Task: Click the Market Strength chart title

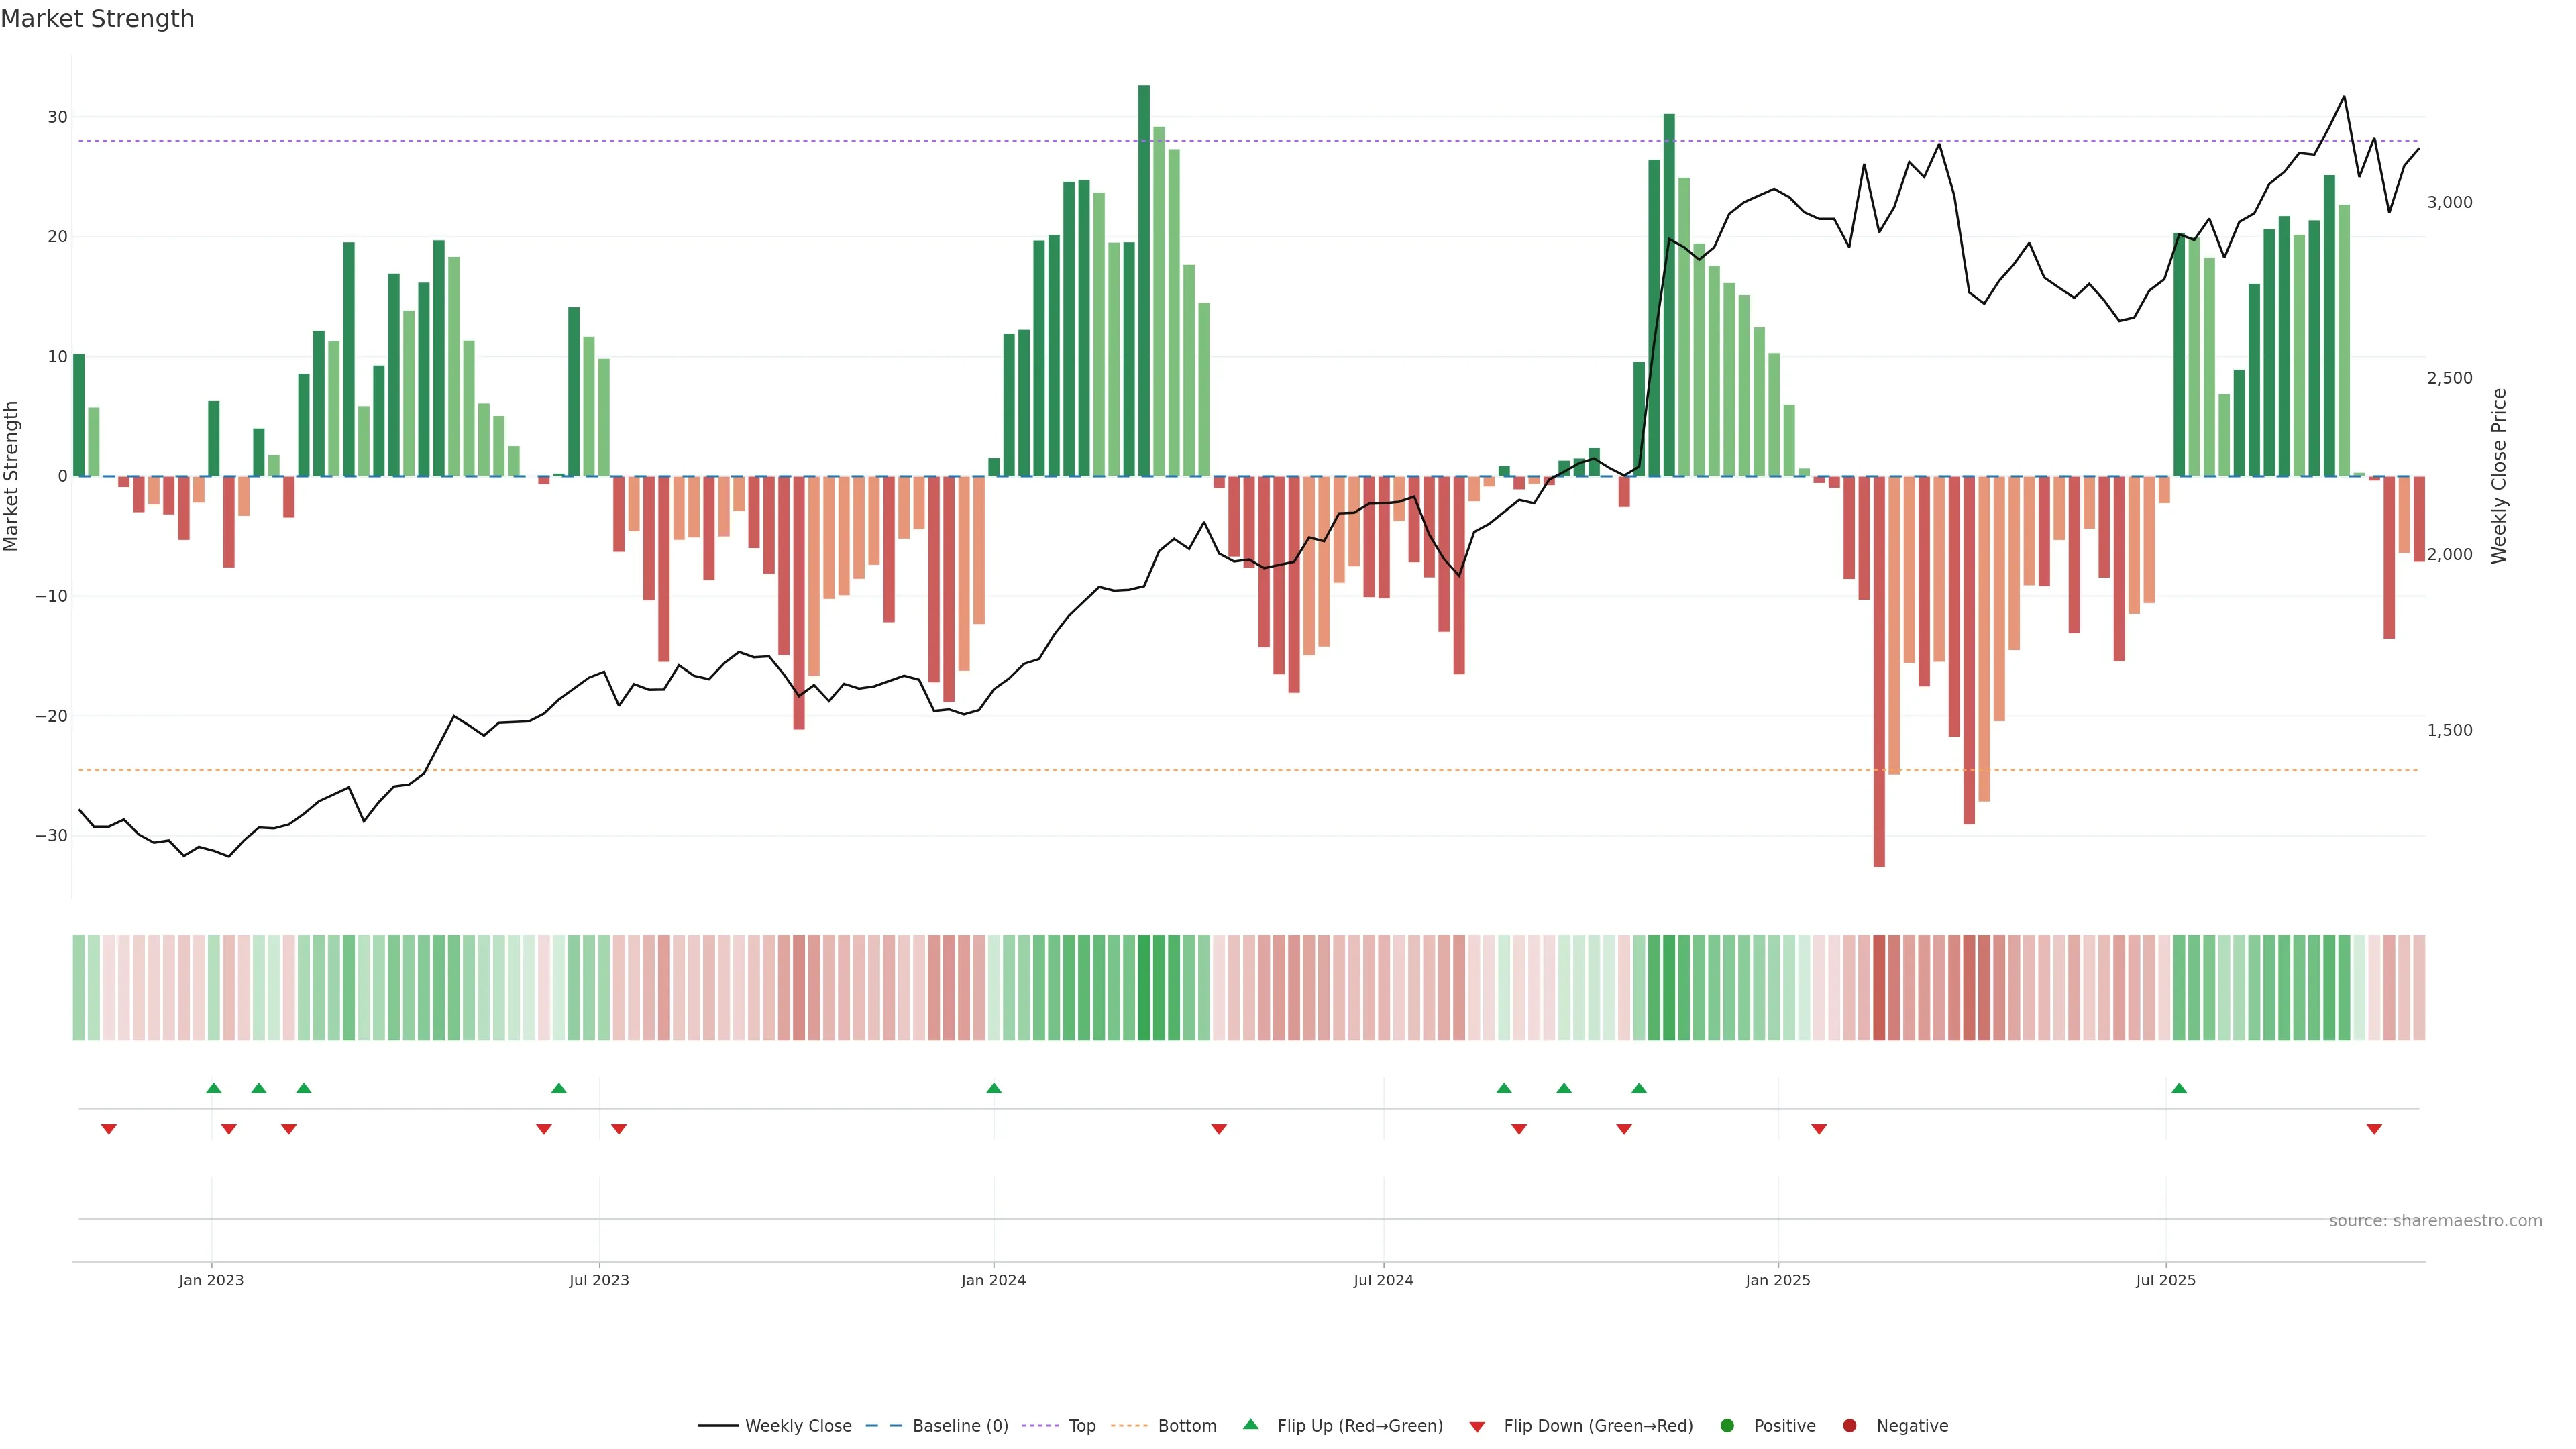Action: point(97,19)
